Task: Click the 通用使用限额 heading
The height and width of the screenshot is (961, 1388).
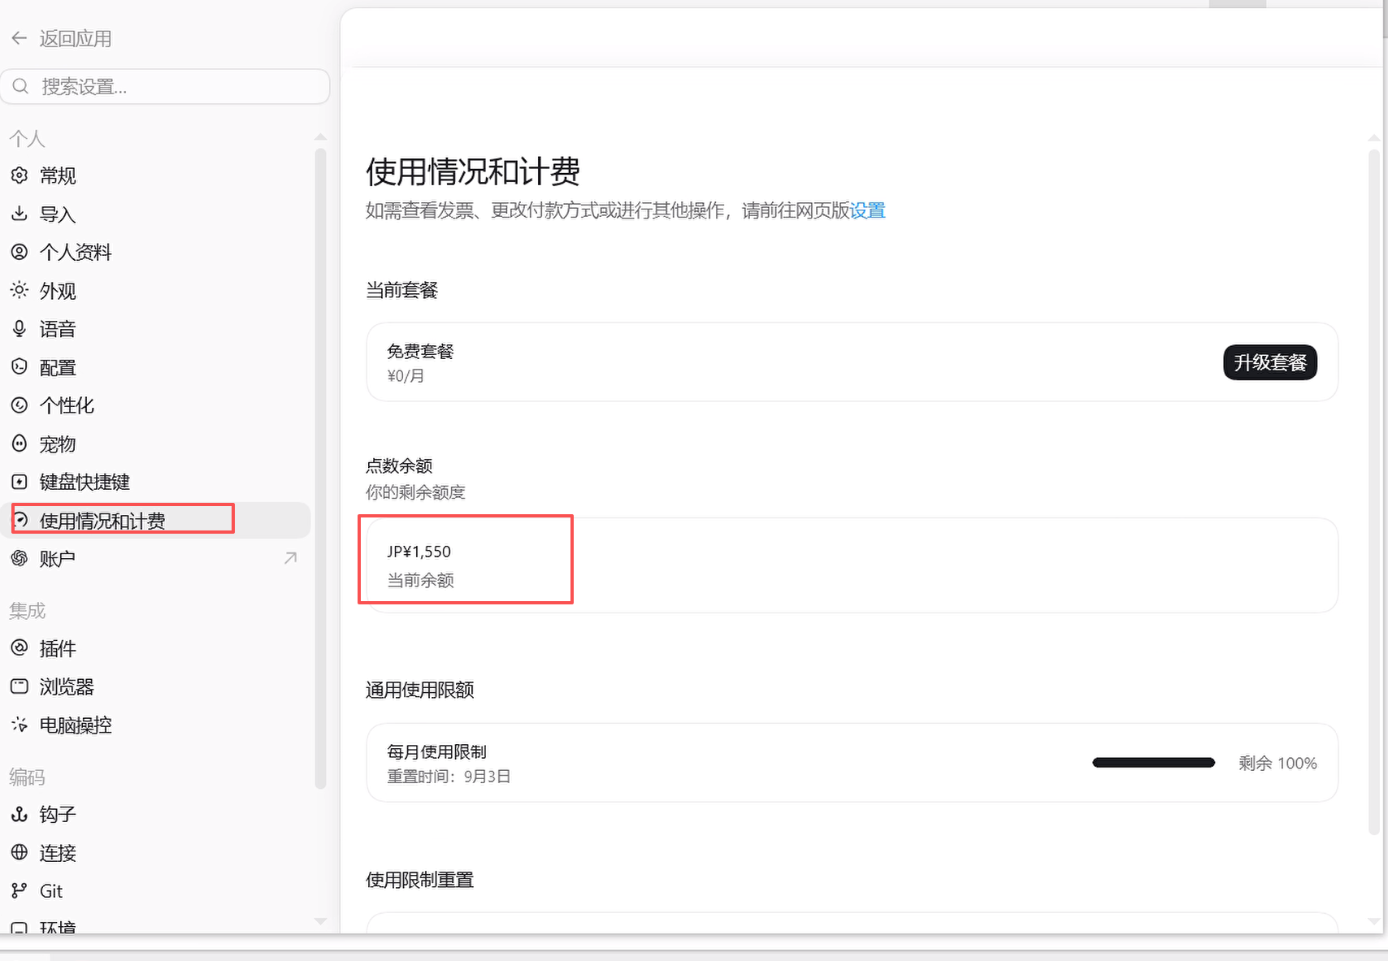Action: click(x=420, y=690)
